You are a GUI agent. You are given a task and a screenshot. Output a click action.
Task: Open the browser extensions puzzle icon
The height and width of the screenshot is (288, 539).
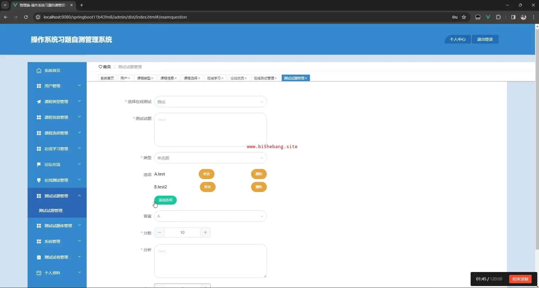(498, 17)
